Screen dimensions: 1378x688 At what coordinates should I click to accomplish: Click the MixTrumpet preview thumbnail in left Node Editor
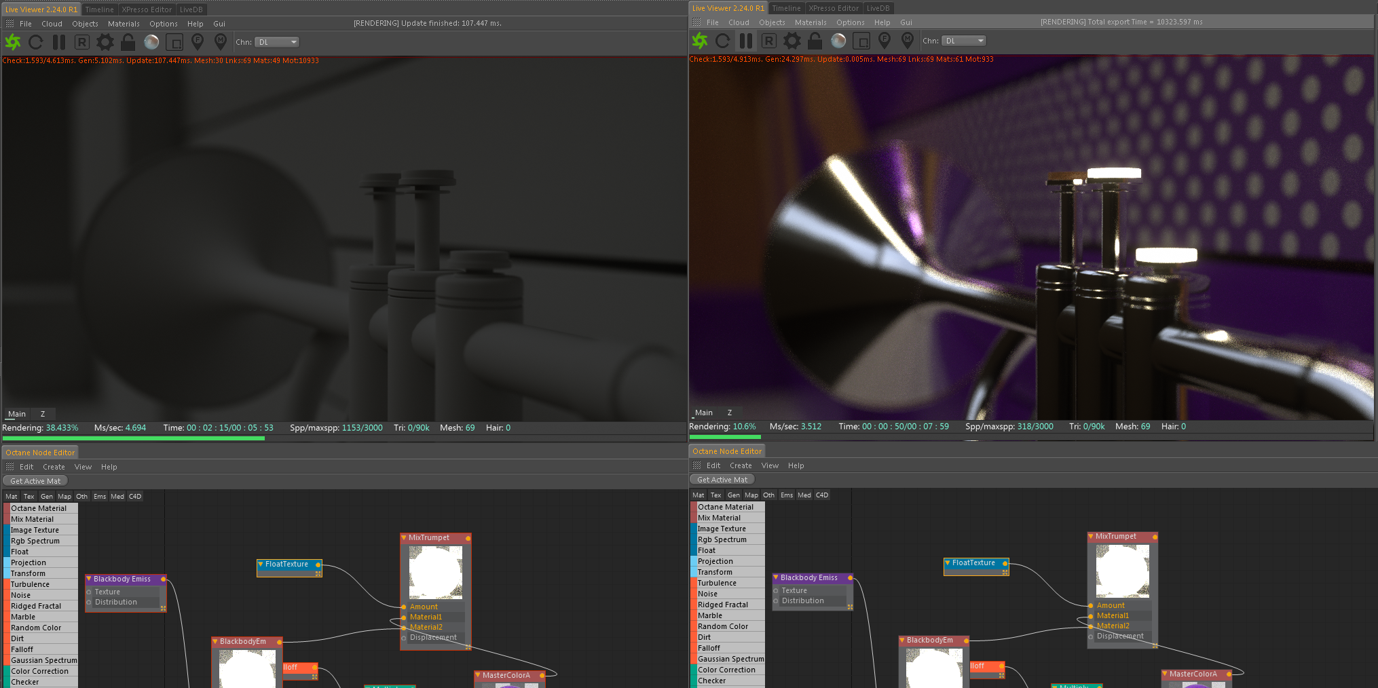(436, 572)
